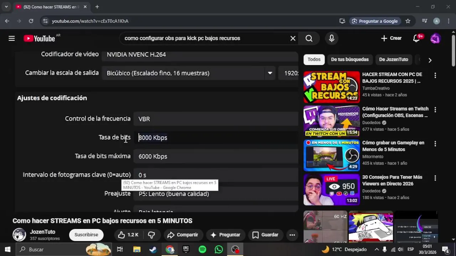Open options for Cómo Hacer Streams en Twitch
This screenshot has width=456, height=256.
click(435, 110)
